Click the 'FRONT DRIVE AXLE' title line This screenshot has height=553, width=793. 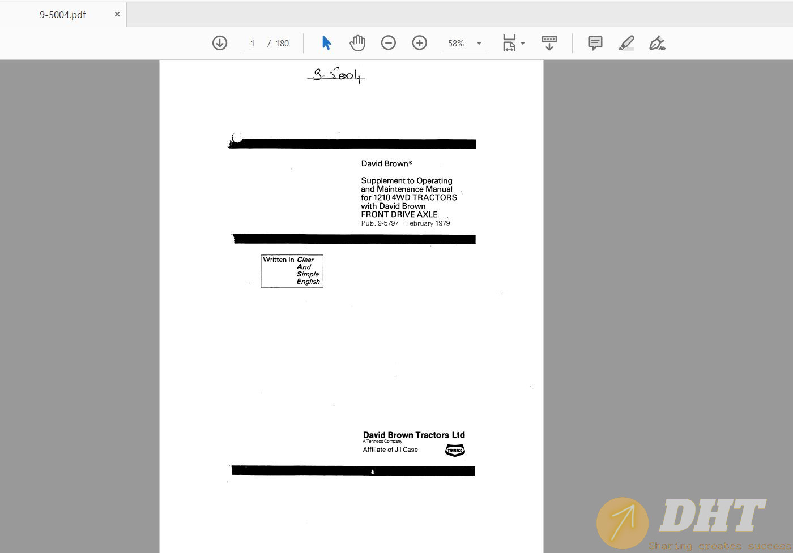[399, 214]
